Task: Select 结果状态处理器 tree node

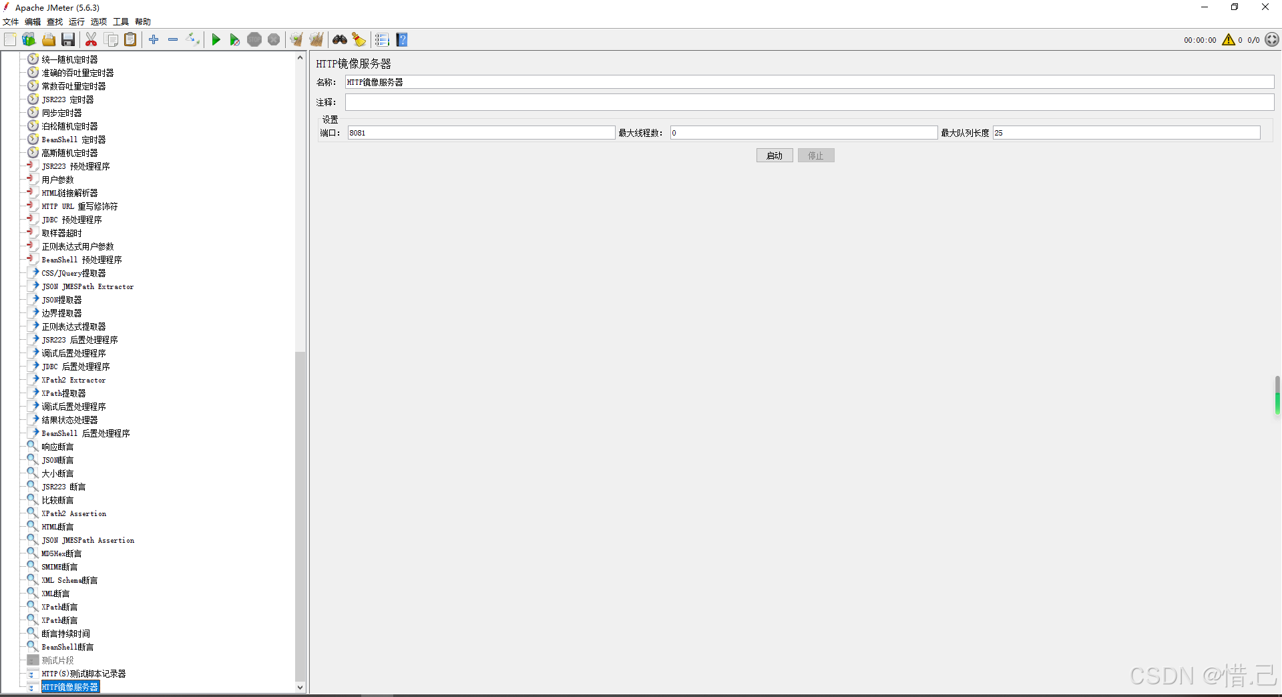Action: click(69, 420)
